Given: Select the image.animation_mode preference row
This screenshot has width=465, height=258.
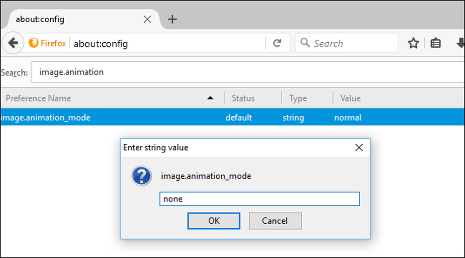Looking at the screenshot, I should (232, 117).
